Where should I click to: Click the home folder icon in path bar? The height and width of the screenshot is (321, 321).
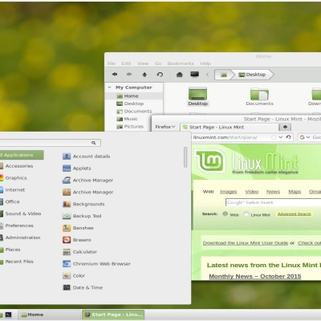224,75
